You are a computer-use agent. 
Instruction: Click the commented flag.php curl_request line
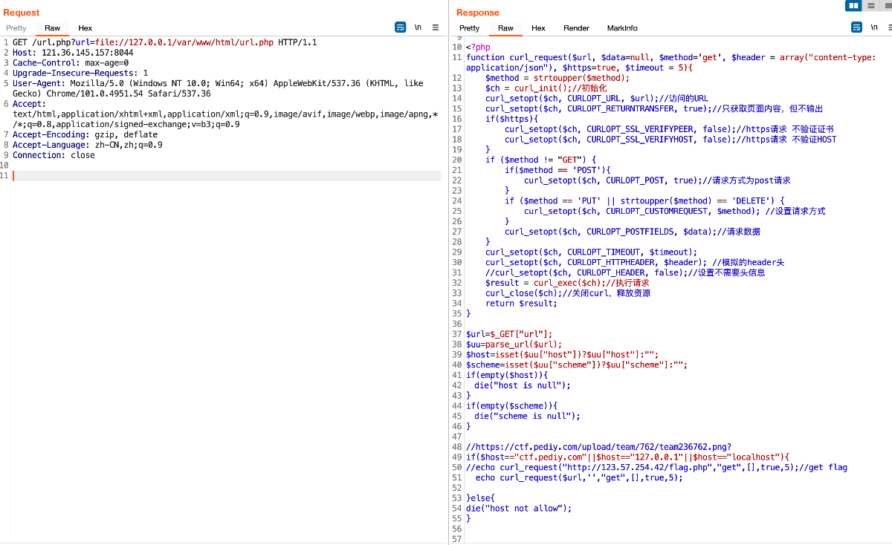point(656,467)
